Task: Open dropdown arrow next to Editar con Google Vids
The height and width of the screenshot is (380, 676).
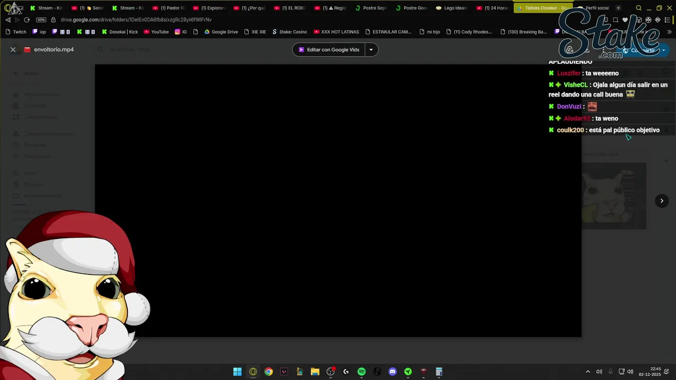Action: (x=371, y=50)
